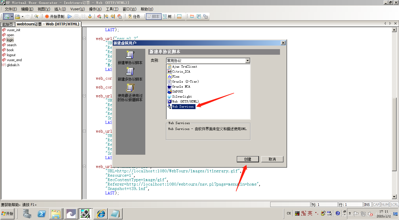Viewport: 399px width, 220px height.
Task: Open the Parameter List toolbar icon
Action: click(x=199, y=16)
